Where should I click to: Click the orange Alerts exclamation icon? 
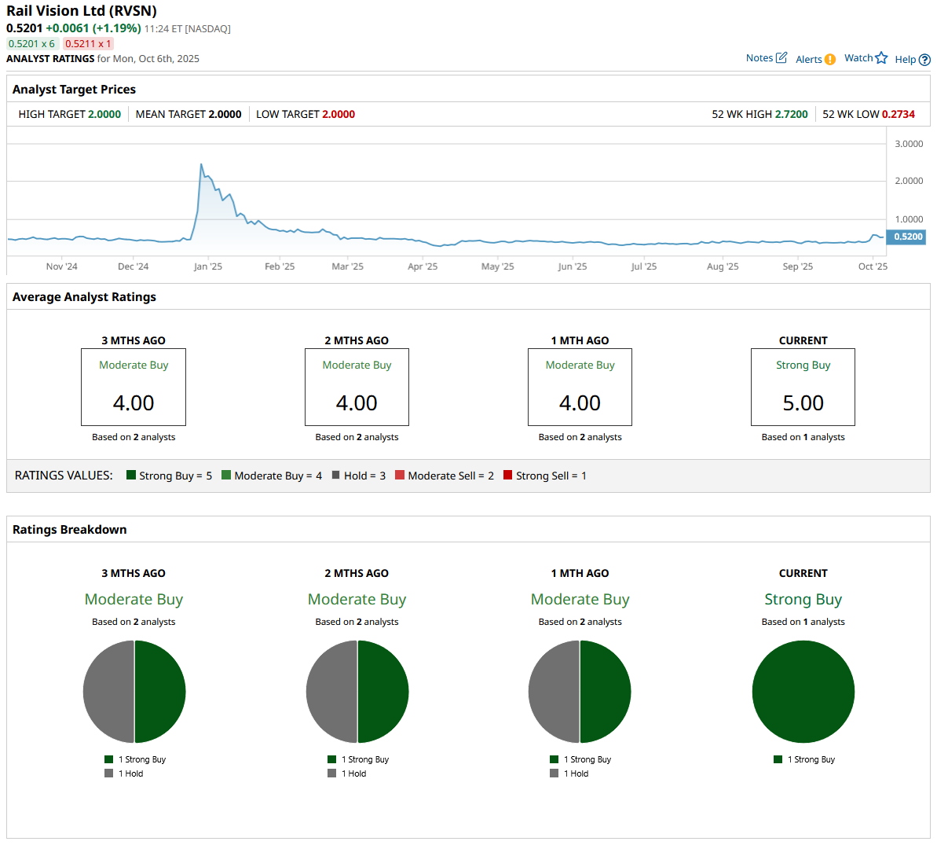[830, 60]
